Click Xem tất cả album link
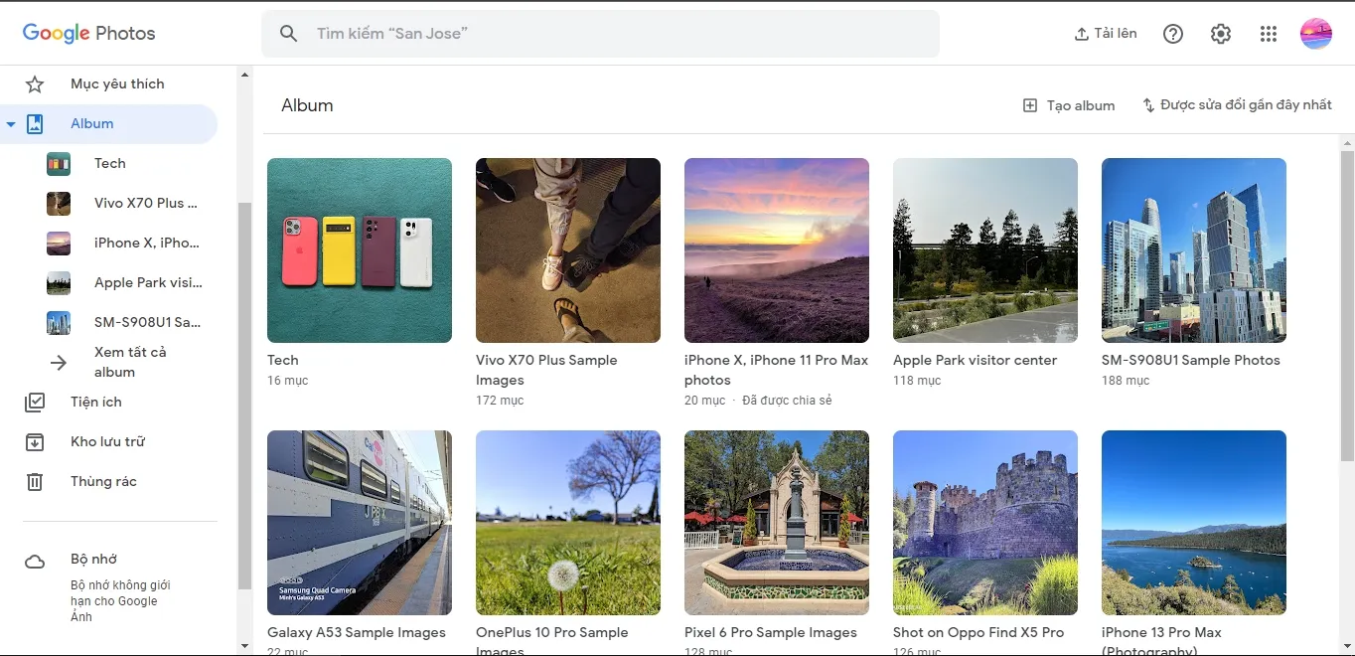Image resolution: width=1355 pixels, height=656 pixels. (130, 362)
